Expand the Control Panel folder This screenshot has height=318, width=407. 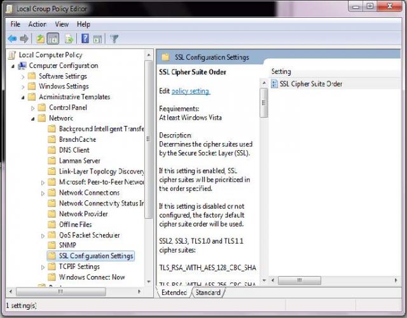tap(34, 108)
